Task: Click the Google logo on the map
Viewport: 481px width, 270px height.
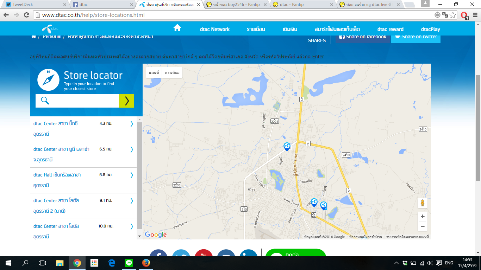Action: click(x=156, y=234)
